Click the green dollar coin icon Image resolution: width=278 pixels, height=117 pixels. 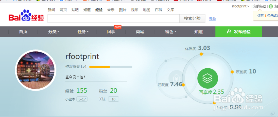coord(270,6)
